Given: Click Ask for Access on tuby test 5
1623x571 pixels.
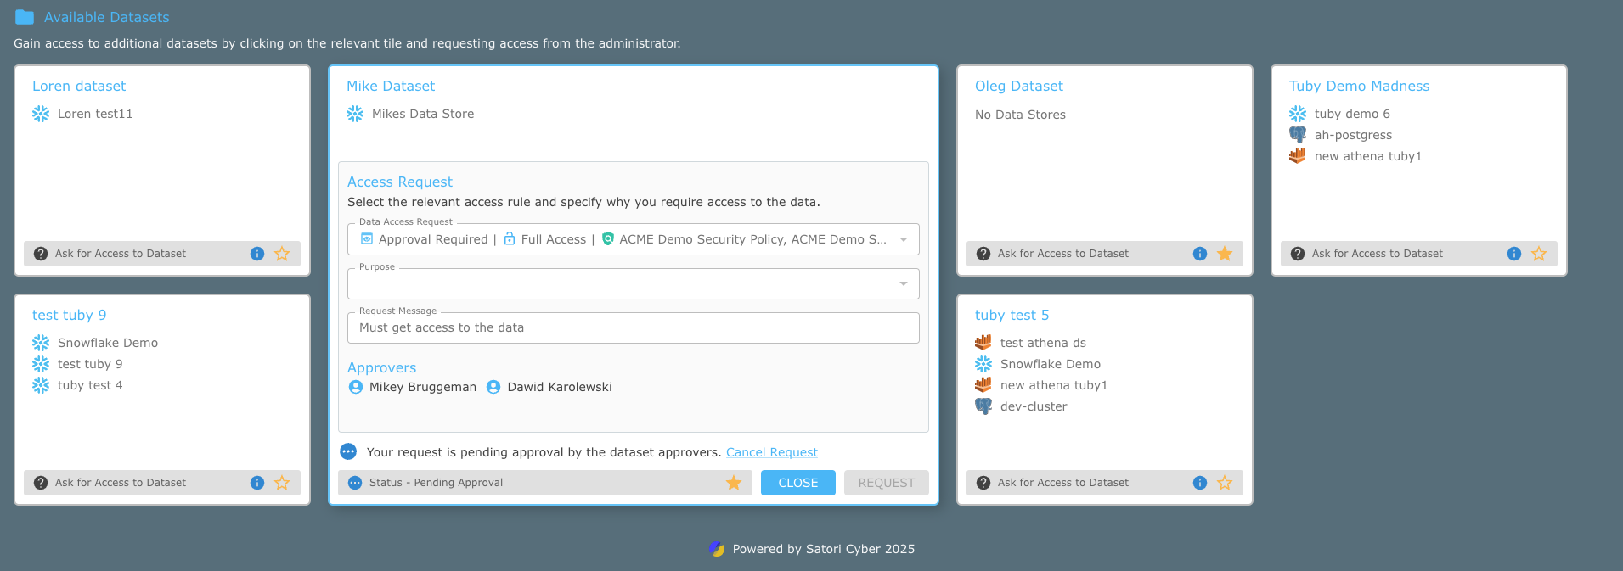Looking at the screenshot, I should pos(1063,483).
